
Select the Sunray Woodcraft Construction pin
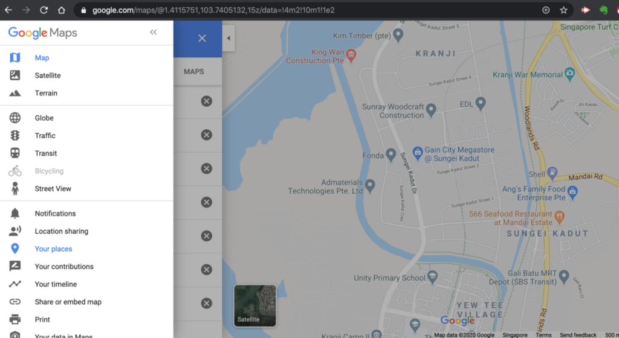point(432,110)
